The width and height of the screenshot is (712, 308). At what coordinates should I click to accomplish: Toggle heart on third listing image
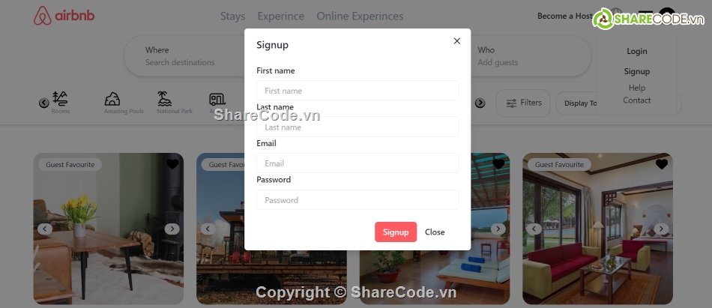(498, 164)
